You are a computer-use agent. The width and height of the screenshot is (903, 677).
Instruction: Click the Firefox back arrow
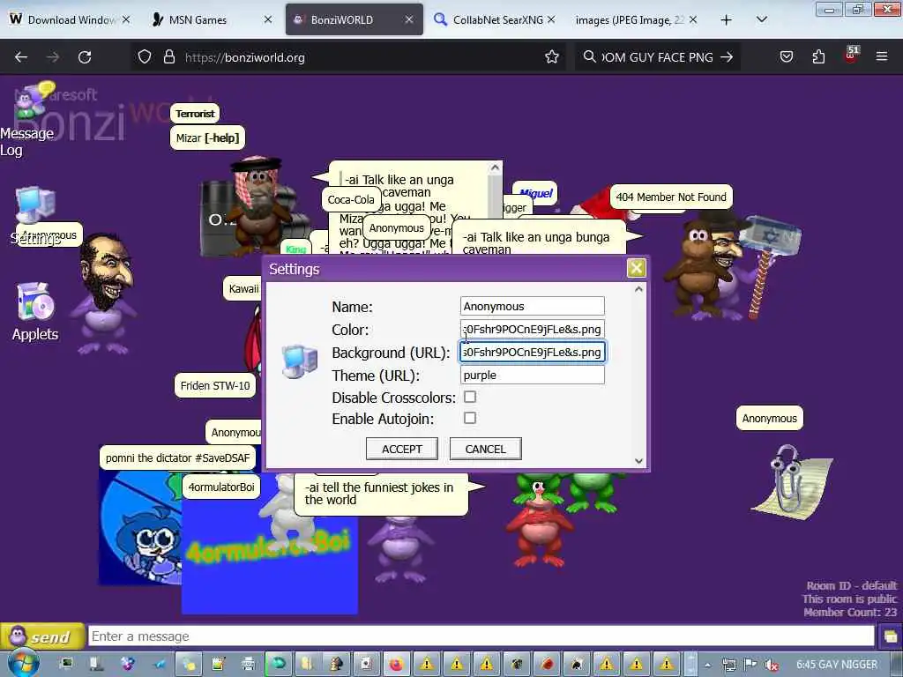click(x=21, y=57)
